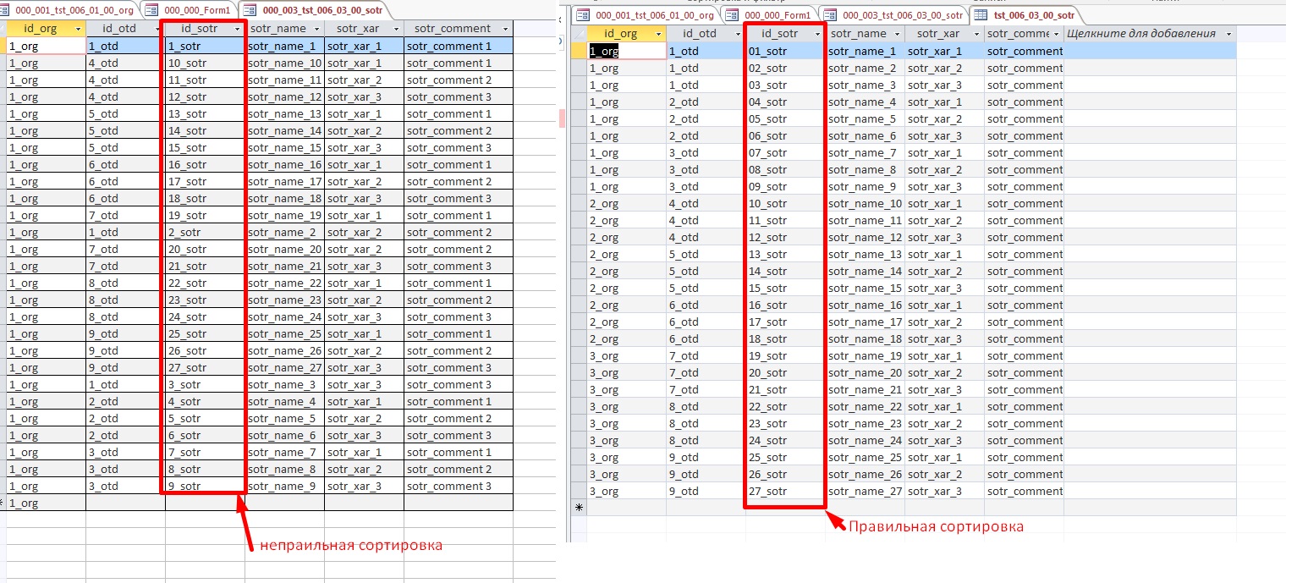Open id_sotr column filter arrow in the right datasheet
Viewport: 1297px width, 583px height.
817,34
